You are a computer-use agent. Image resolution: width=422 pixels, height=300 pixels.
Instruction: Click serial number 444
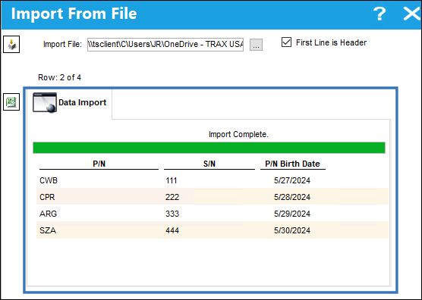[x=172, y=230]
